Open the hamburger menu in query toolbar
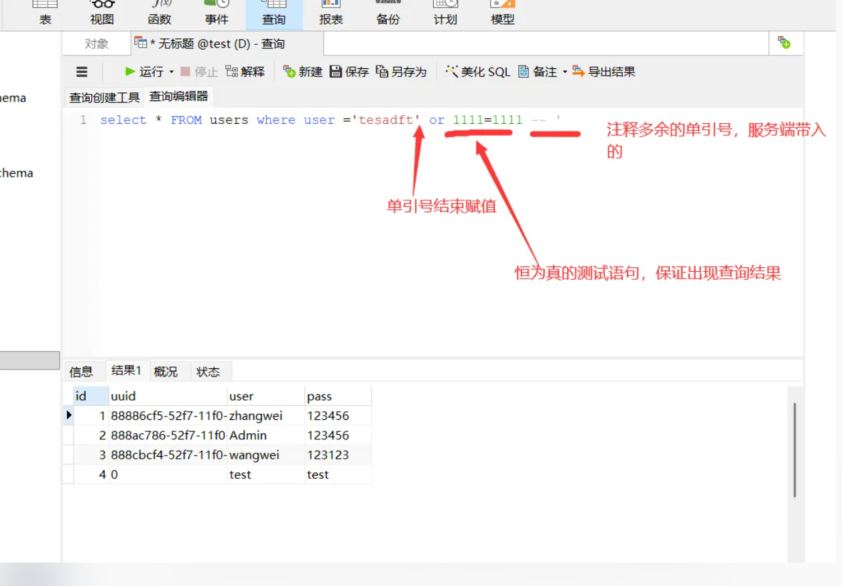The image size is (842, 586). coord(82,72)
